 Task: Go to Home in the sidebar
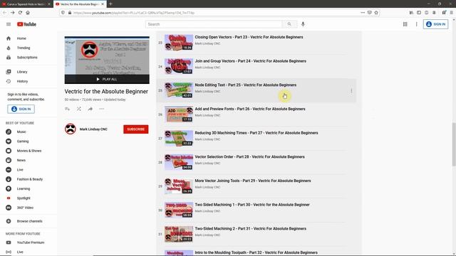(21, 38)
